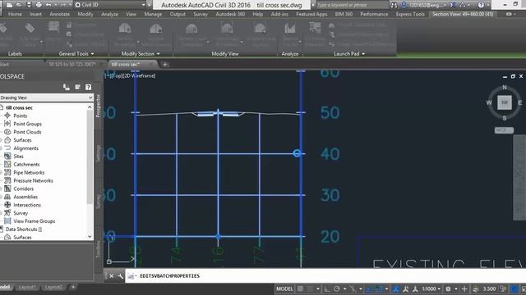The height and width of the screenshot is (295, 526).
Task: Click the New drawing icon in quick access toolbar
Action: pos(9,5)
